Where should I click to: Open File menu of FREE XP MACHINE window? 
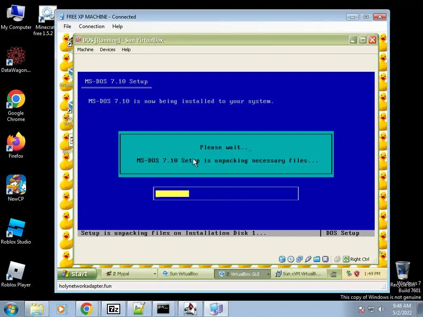(67, 26)
